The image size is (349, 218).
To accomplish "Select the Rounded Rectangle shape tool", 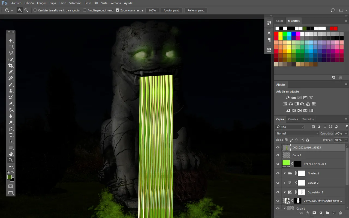I will tap(11, 148).
